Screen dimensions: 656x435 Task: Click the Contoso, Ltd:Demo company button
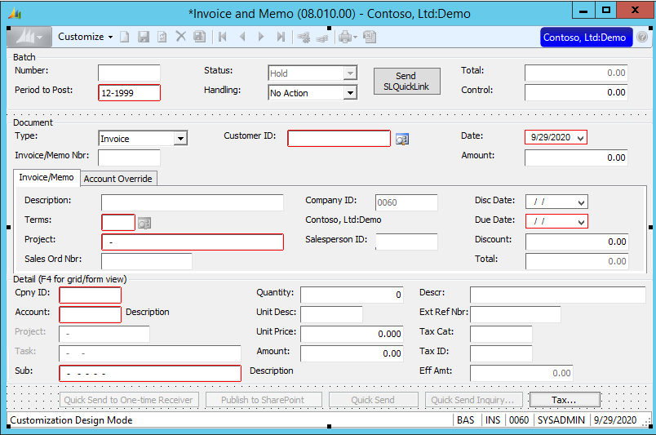pyautogui.click(x=586, y=38)
